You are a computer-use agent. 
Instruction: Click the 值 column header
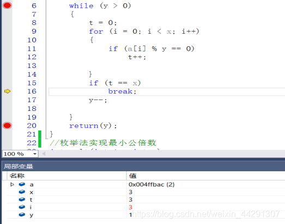click(132, 176)
